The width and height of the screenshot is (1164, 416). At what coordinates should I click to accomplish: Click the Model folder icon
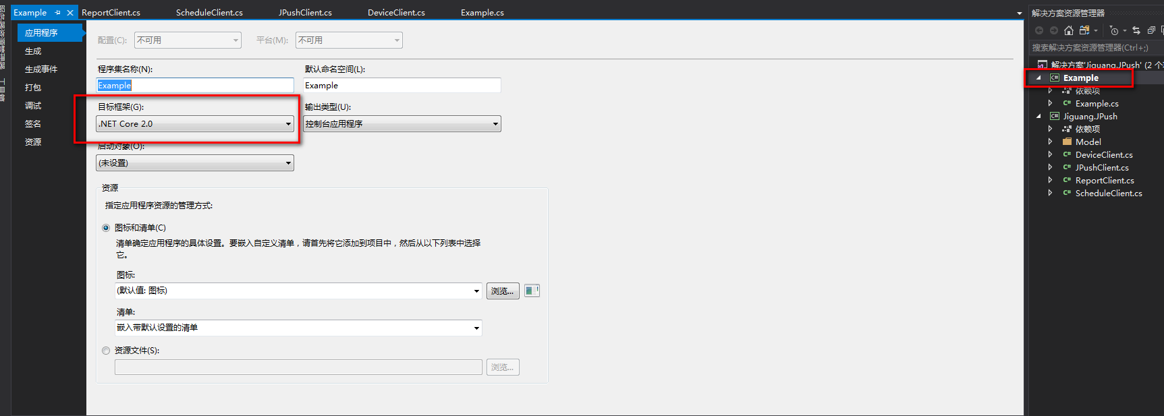1068,142
